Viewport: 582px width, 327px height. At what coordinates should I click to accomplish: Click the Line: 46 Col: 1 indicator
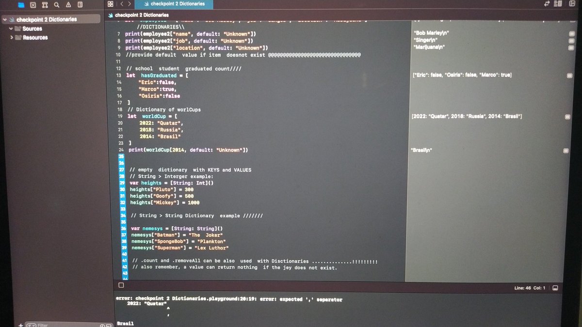(530, 288)
